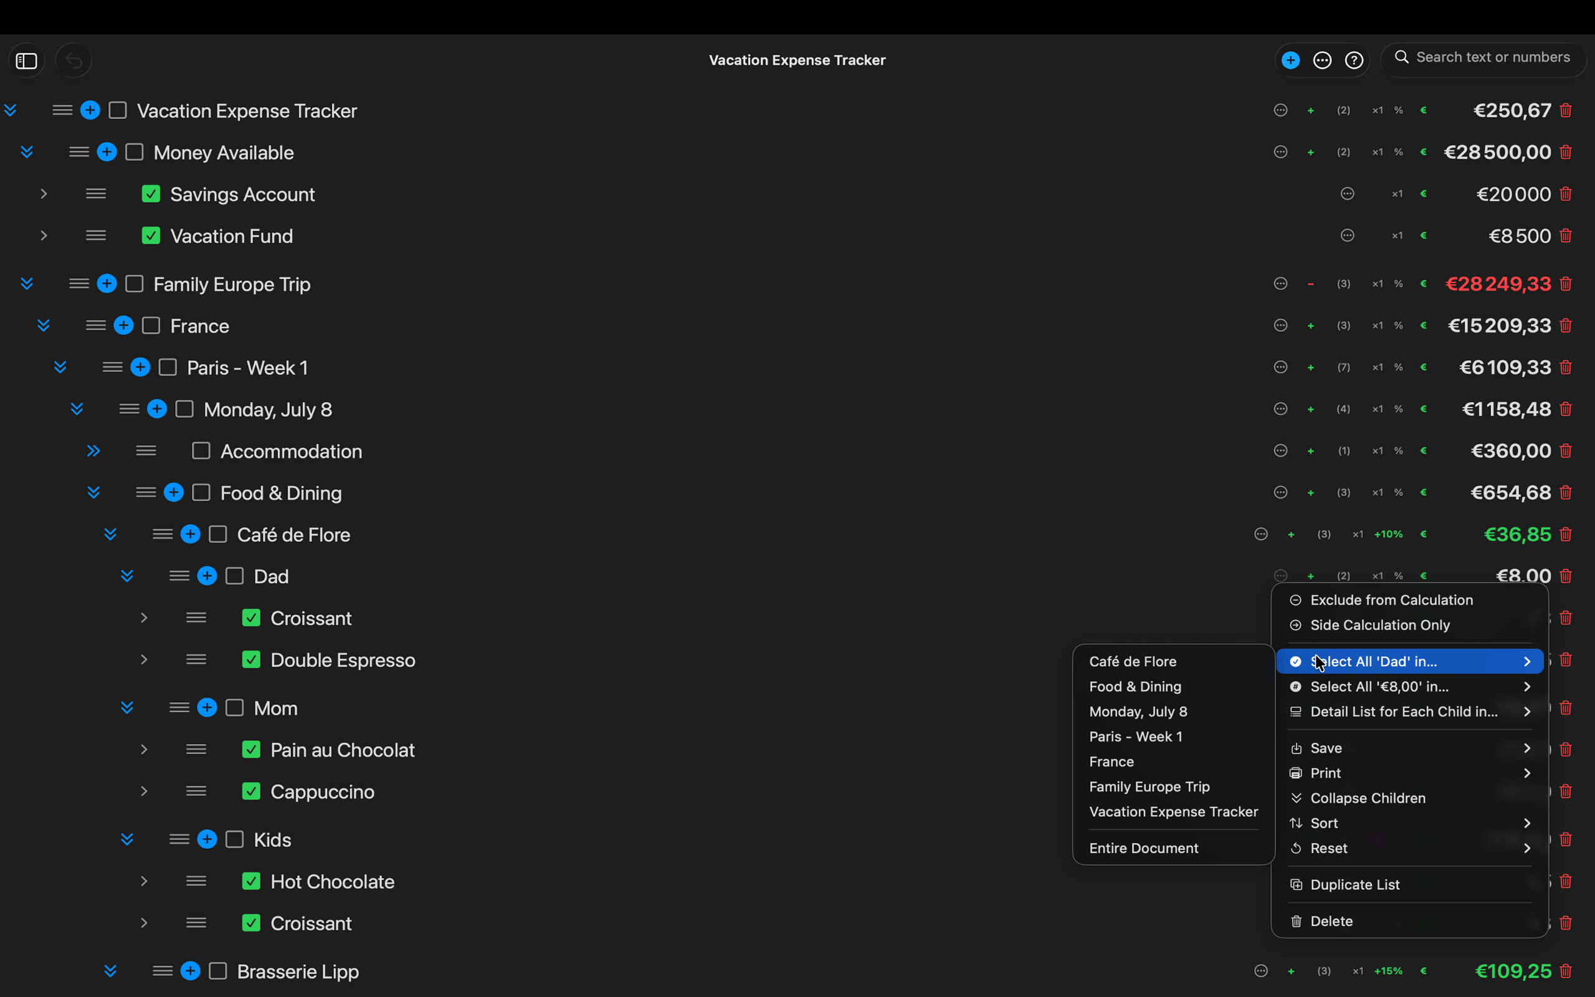Viewport: 1595px width, 997px height.
Task: Click the euro currency symbol on the France row
Action: [1424, 325]
